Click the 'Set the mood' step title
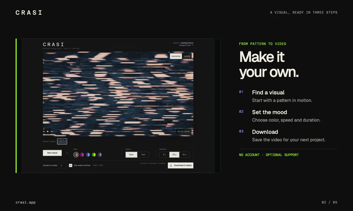 (x=270, y=112)
